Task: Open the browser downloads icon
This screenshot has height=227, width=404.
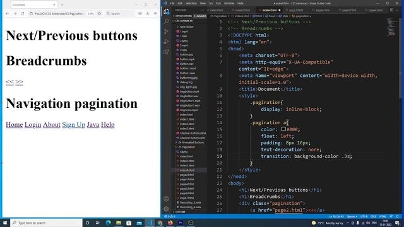Action: (x=147, y=13)
